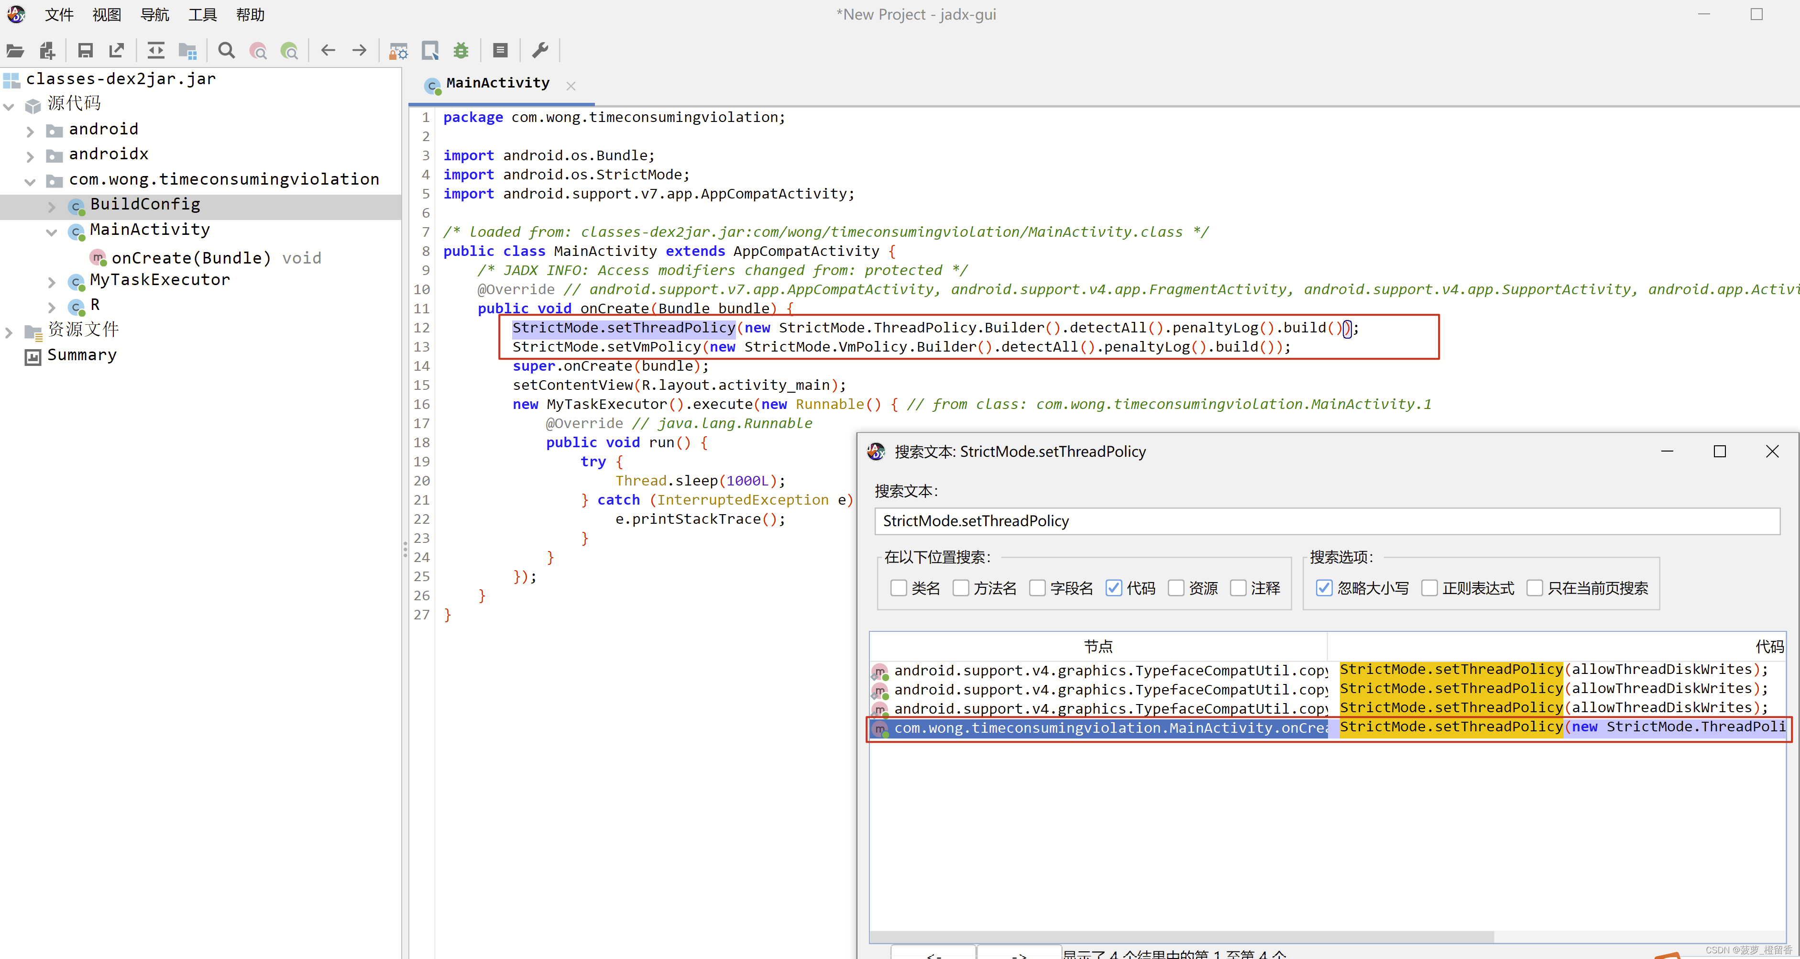Click setContentView line in the code editor

(x=679, y=385)
